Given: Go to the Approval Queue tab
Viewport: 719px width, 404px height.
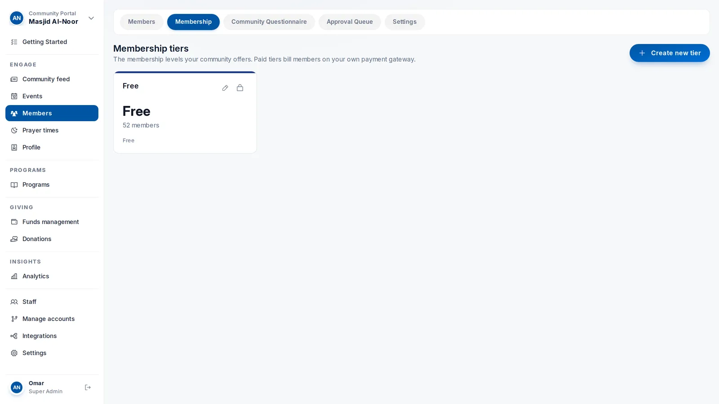Looking at the screenshot, I should 350,22.
